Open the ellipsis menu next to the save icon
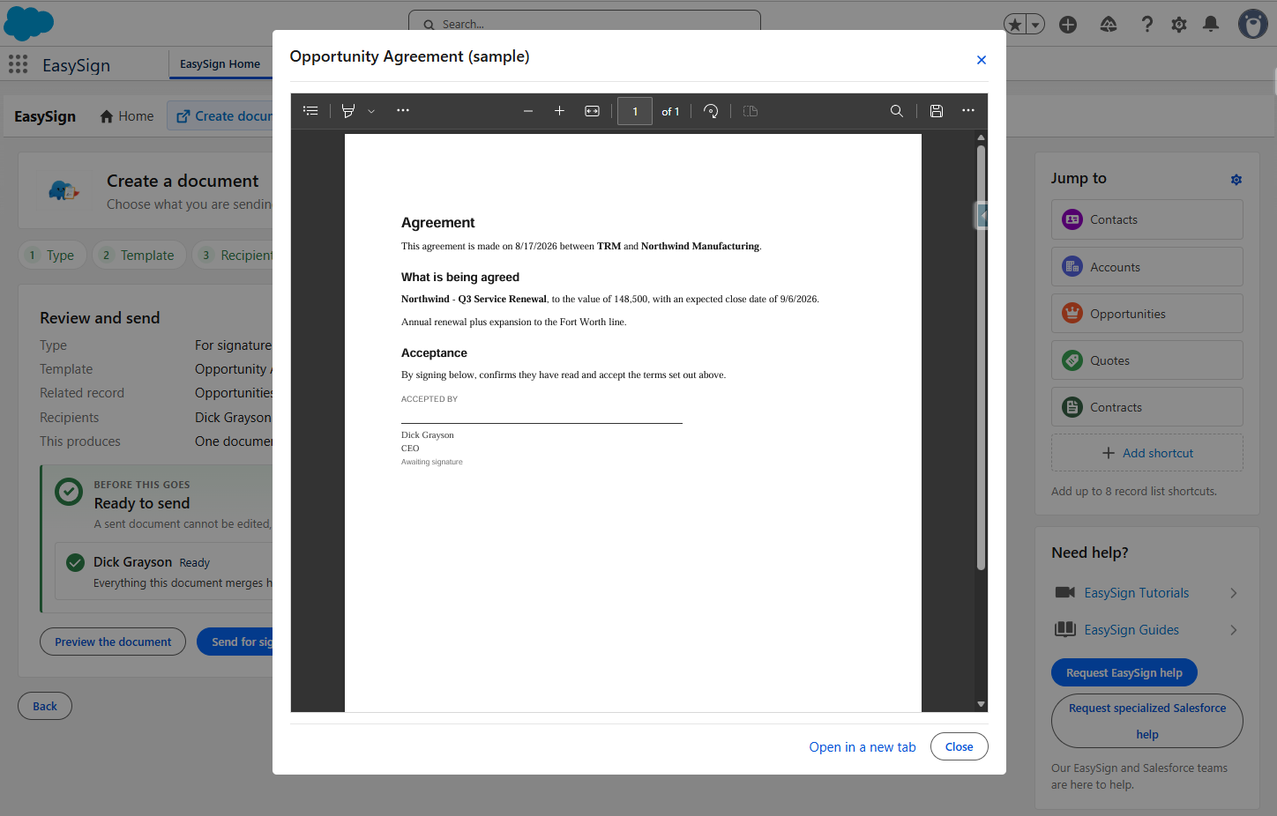1277x816 pixels. (x=968, y=111)
